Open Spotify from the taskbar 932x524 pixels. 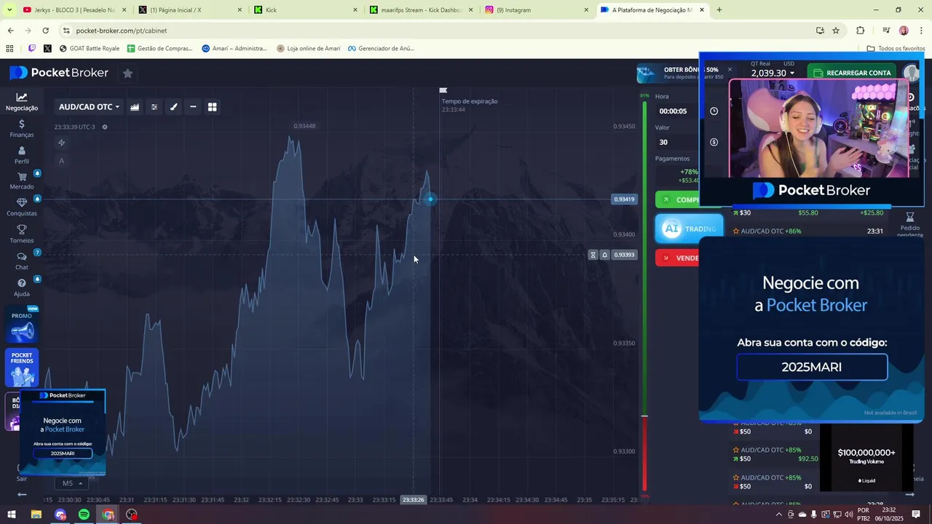[84, 515]
